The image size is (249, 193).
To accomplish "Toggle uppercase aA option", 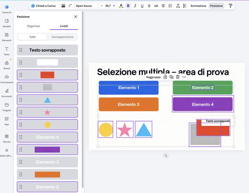I will tap(156, 6).
